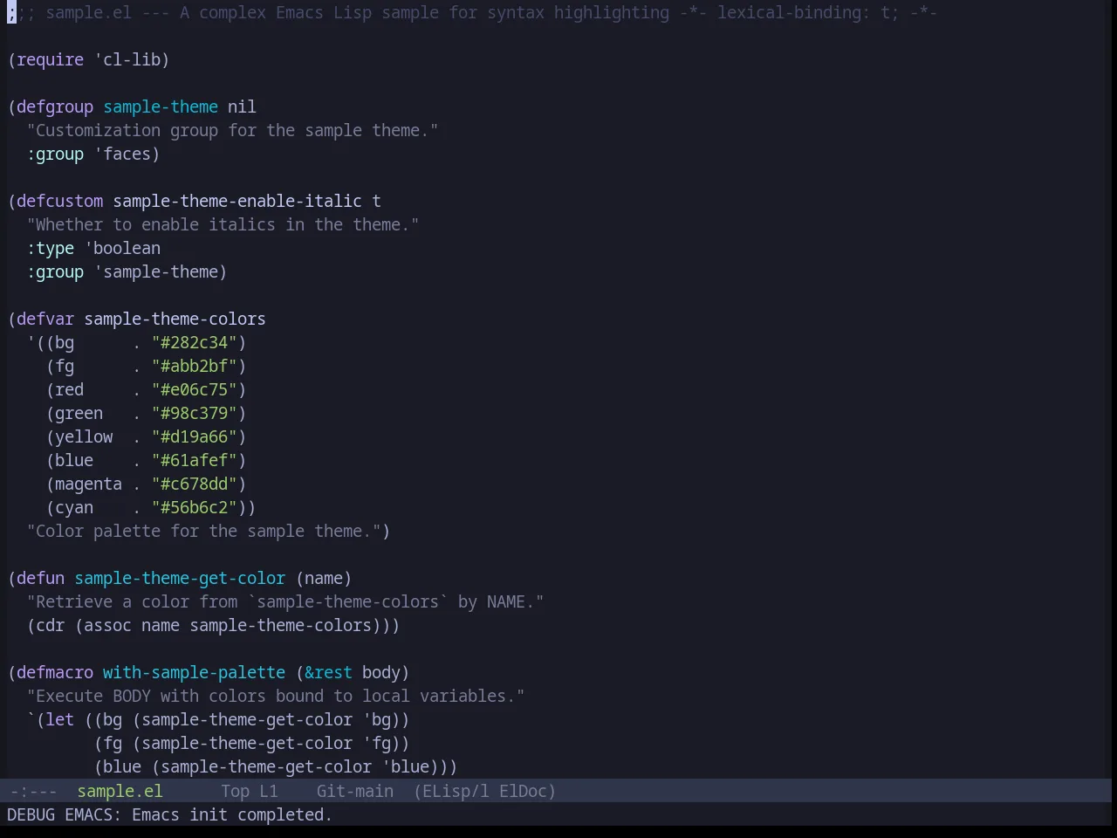Click the 'cdr' function call
The width and height of the screenshot is (1117, 838).
[x=50, y=625]
